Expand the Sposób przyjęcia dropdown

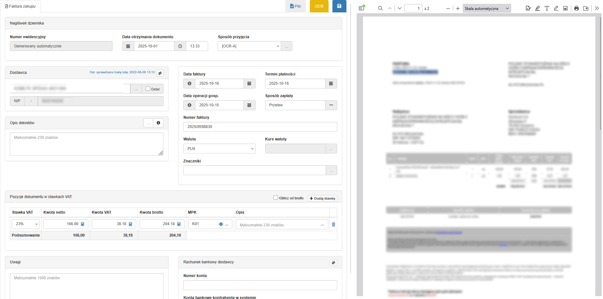point(249,46)
